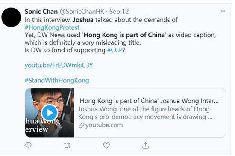Viewport: 235px width, 156px height.
Task: Like the tweet with the heart icon
Action: click(x=106, y=145)
